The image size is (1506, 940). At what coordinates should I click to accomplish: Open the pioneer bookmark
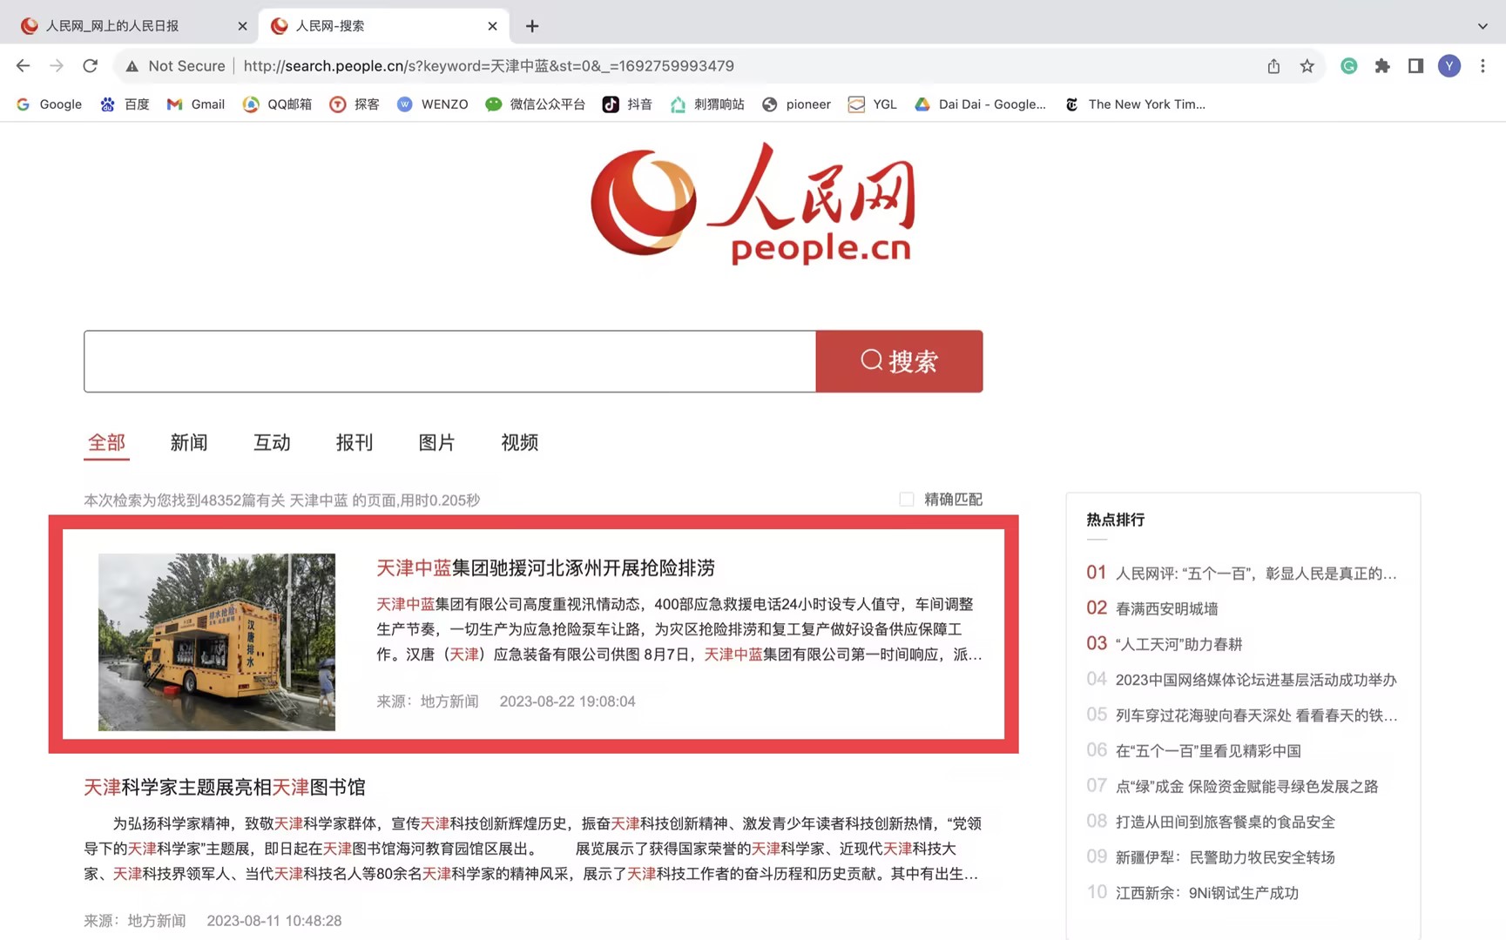pos(797,104)
